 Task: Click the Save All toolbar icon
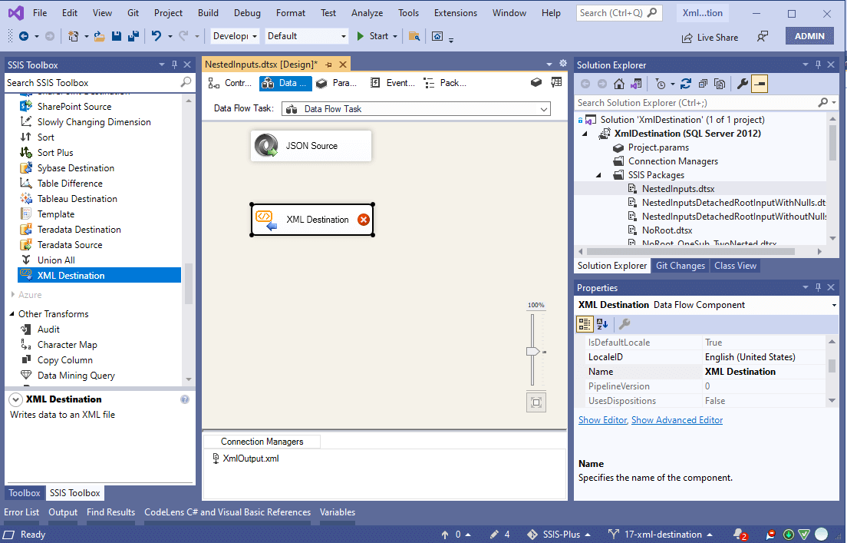point(133,36)
